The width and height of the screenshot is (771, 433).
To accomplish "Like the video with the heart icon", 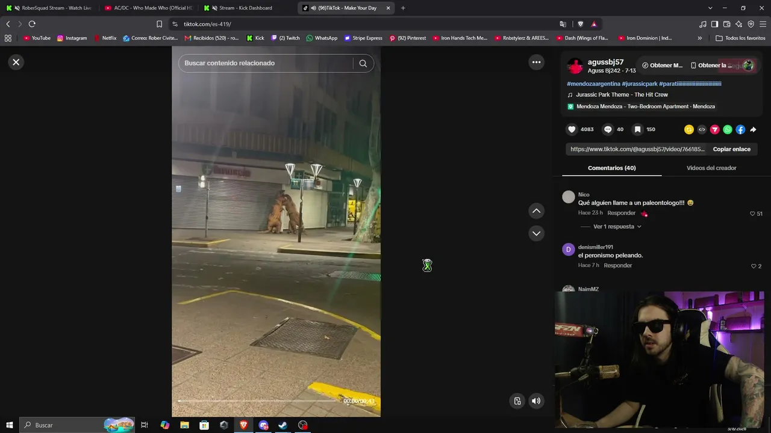I will pyautogui.click(x=572, y=129).
